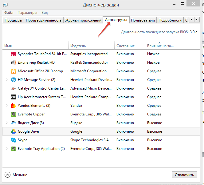Screen dimensions: 204x185
Task: Open the Параметры menu
Action: [27, 13]
